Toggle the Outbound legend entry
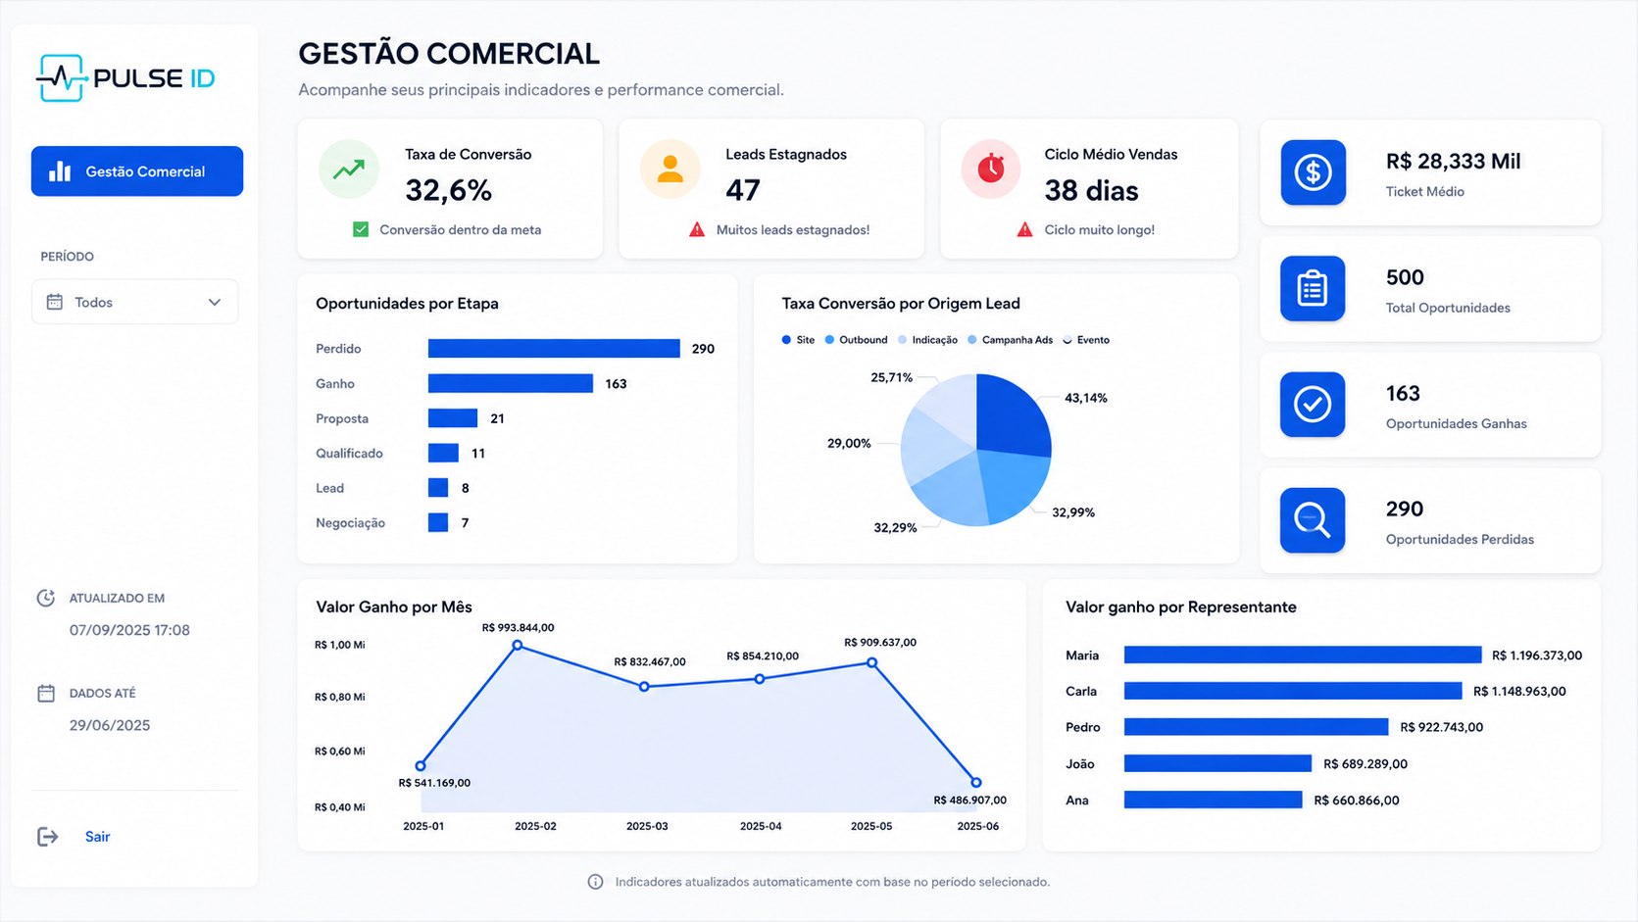 (x=856, y=340)
